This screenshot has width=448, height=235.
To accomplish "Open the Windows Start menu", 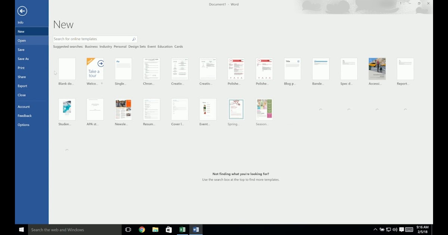I will [22, 230].
